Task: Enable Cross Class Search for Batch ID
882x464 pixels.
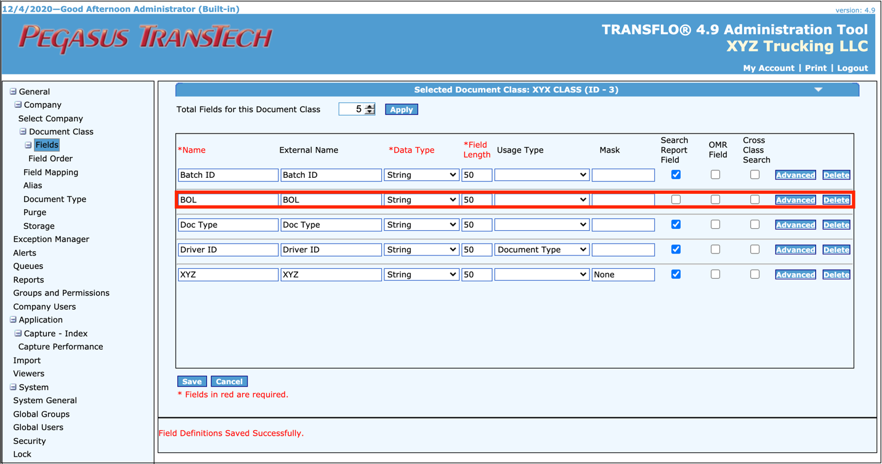Action: tap(755, 175)
